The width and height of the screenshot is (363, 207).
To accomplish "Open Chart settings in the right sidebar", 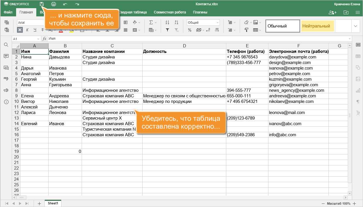I will [358, 90].
